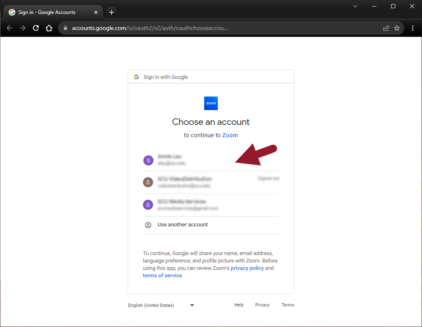Reload the current page
This screenshot has height=327, width=422.
point(36,28)
